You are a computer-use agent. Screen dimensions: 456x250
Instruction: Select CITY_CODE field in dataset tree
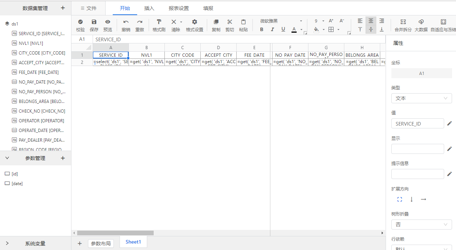click(x=39, y=53)
